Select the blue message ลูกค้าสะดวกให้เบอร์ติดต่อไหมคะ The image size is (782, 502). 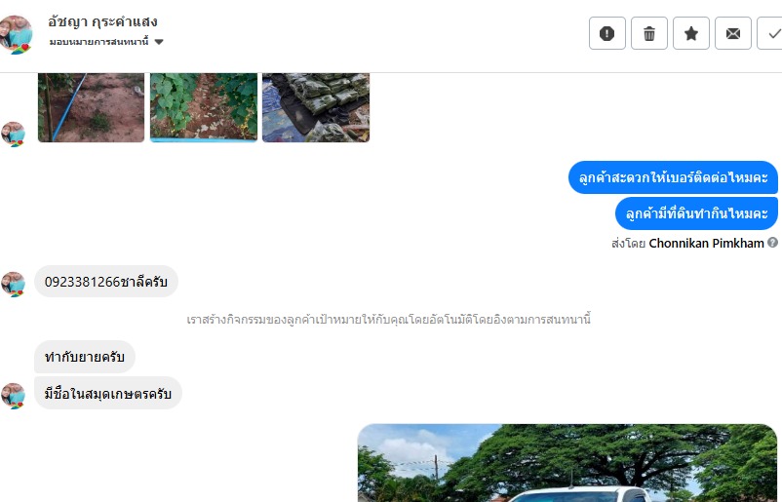673,177
